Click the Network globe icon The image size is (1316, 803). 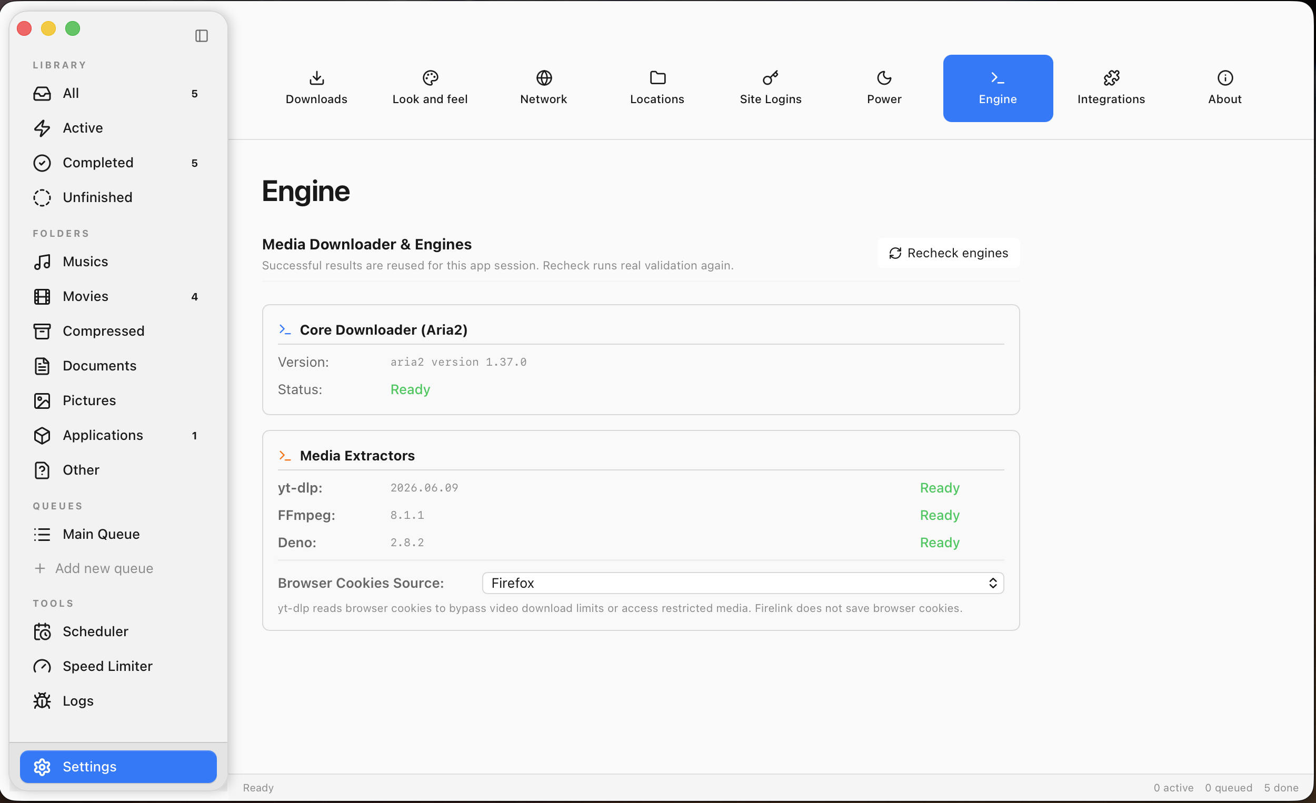coord(544,78)
